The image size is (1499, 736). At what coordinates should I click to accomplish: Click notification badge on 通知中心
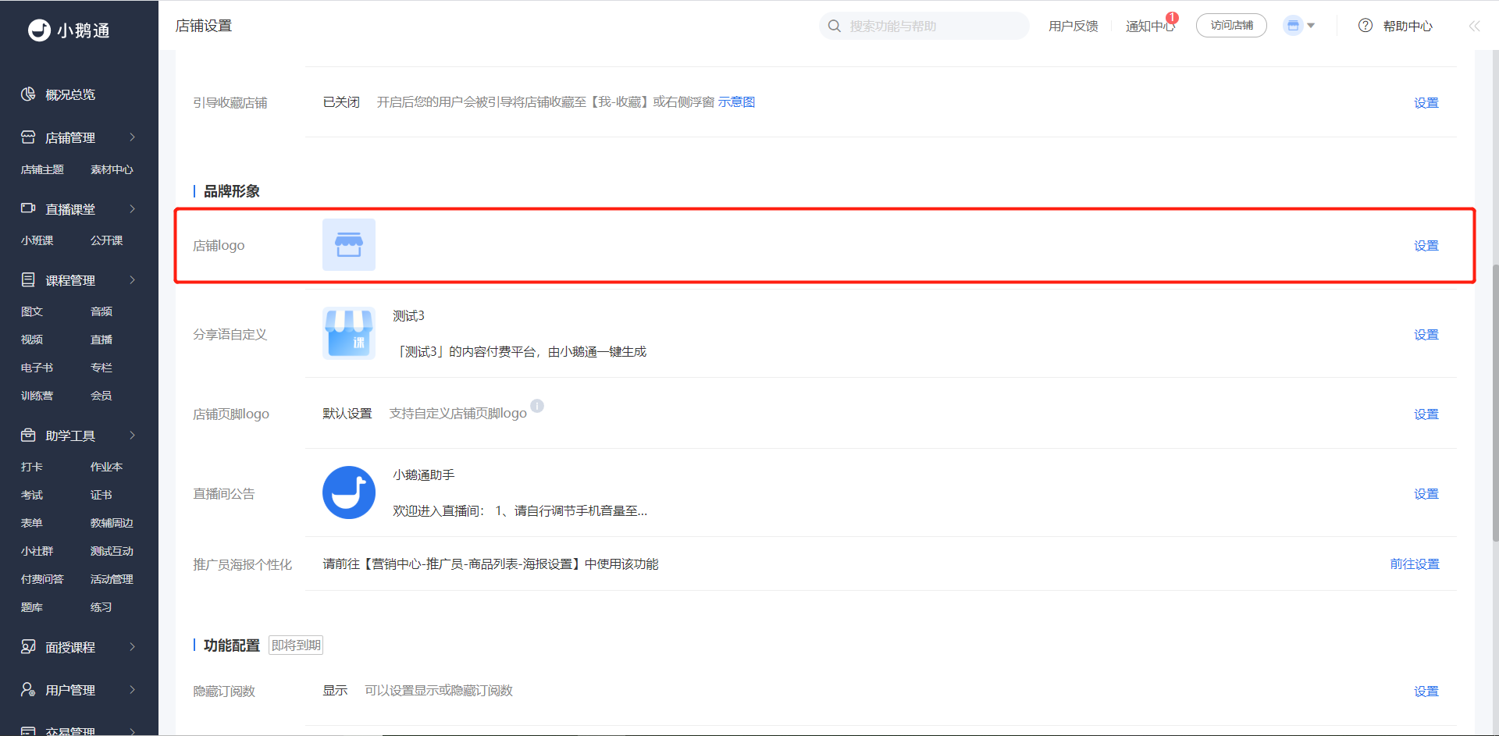pyautogui.click(x=1172, y=17)
